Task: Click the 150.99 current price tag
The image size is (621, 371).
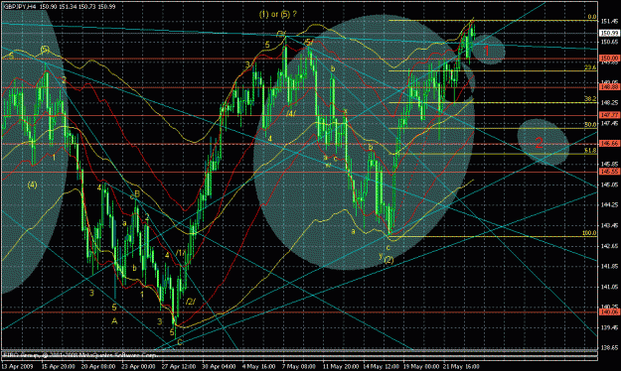Action: [x=609, y=33]
